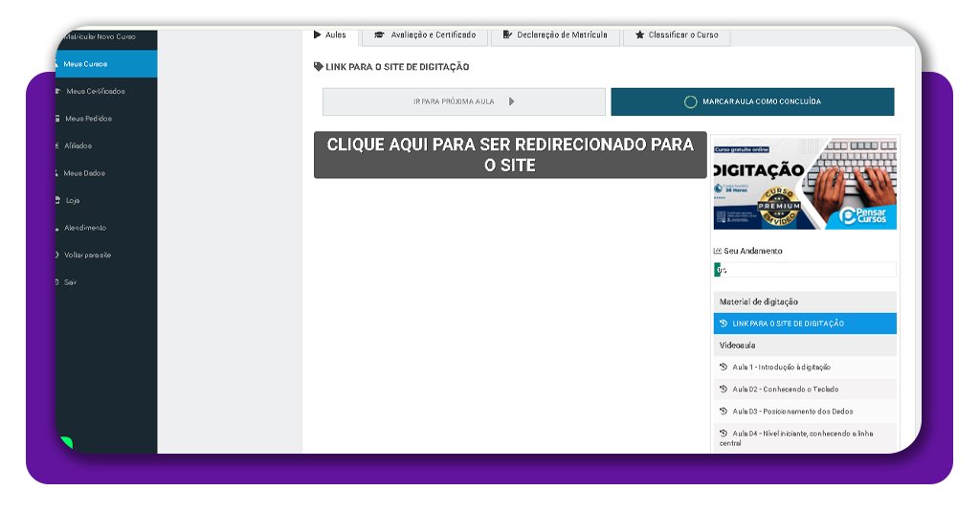Open Atendimento in sidebar
This screenshot has width=980, height=513.
coord(106,228)
